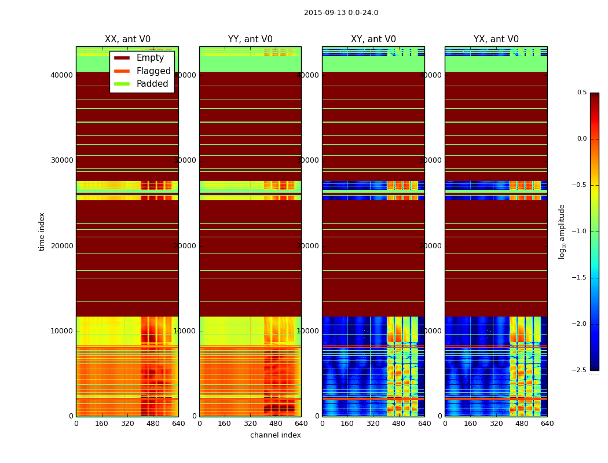This screenshot has width=608, height=463.
Task: Click the 'time index' y-axis label
Action: (42, 231)
